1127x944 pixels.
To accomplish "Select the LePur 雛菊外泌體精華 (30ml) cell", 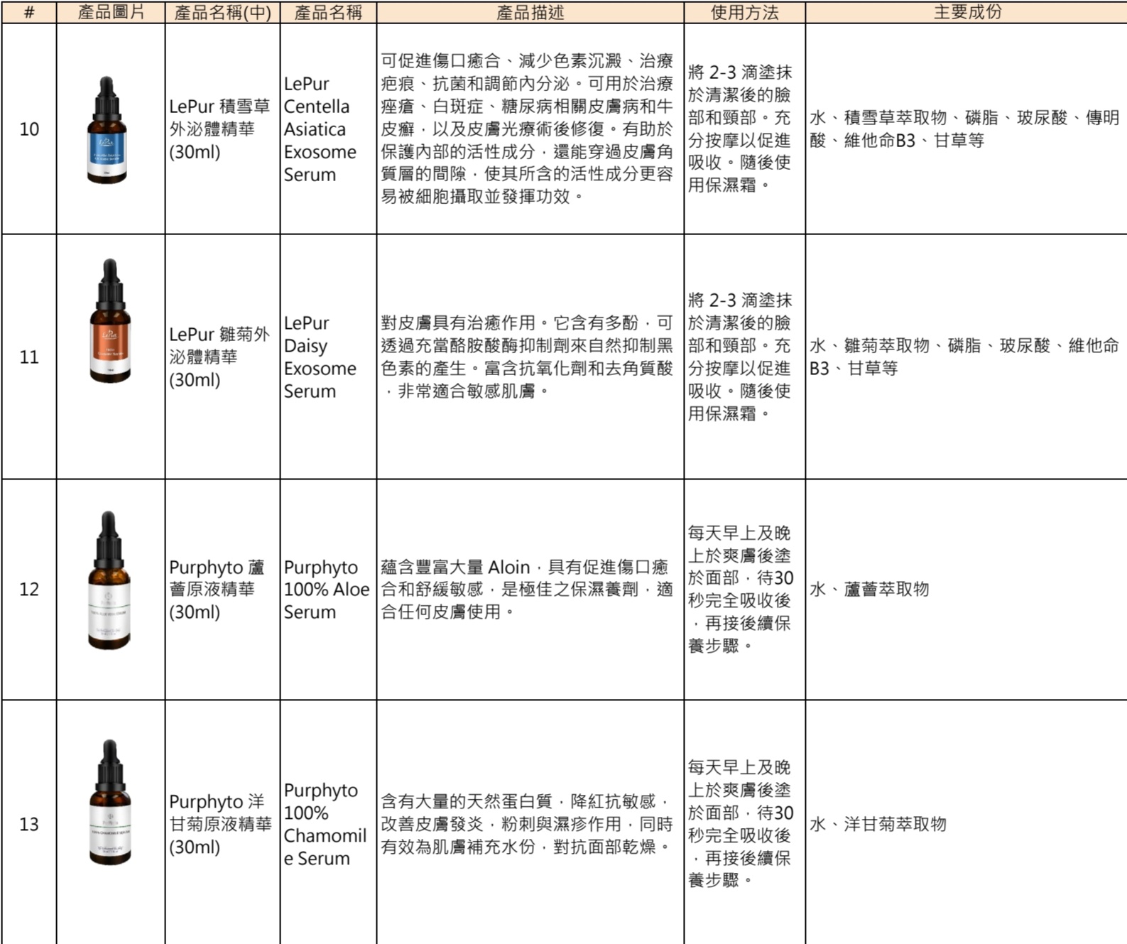I will [x=222, y=357].
